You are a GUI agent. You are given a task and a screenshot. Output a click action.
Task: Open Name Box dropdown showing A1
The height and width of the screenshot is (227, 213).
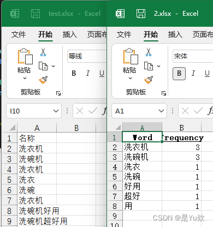[x=161, y=111]
